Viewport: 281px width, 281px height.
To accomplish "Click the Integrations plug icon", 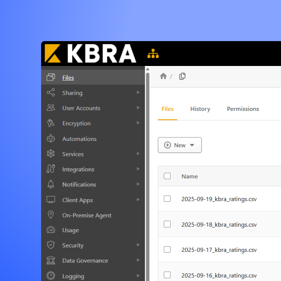I will tap(51, 169).
